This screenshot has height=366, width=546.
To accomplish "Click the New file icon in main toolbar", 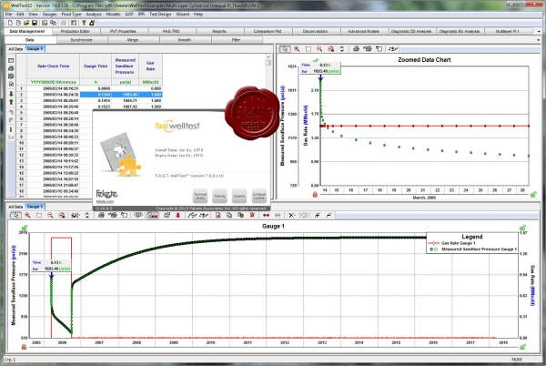I will tap(10, 23).
